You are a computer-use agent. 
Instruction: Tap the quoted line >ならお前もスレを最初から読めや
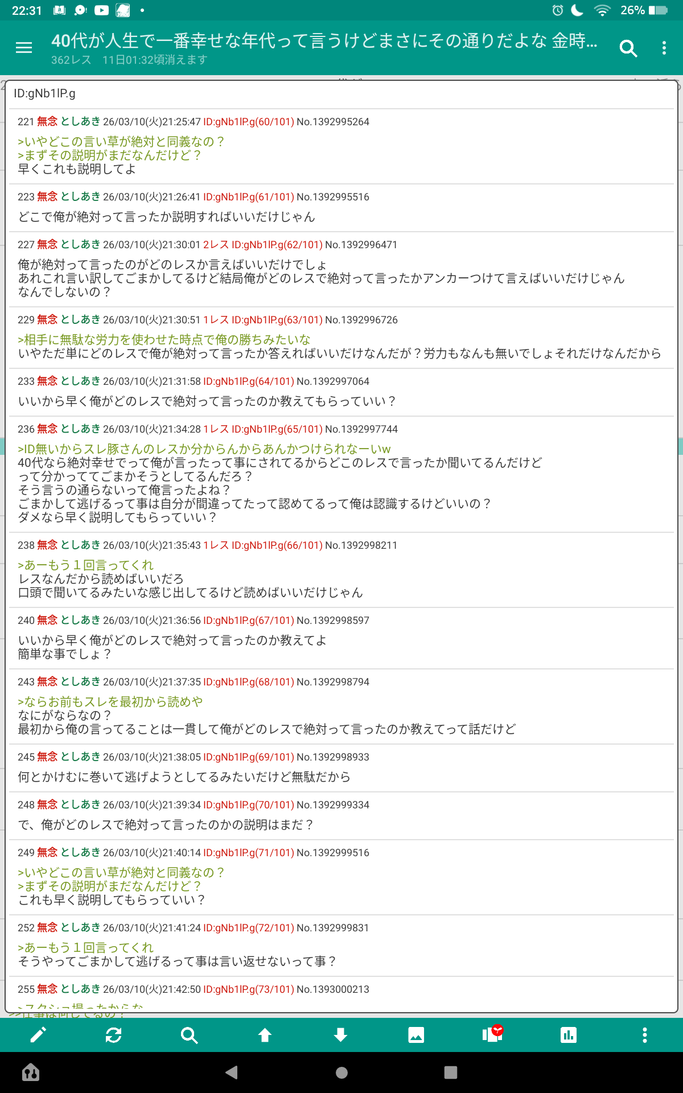click(x=110, y=702)
